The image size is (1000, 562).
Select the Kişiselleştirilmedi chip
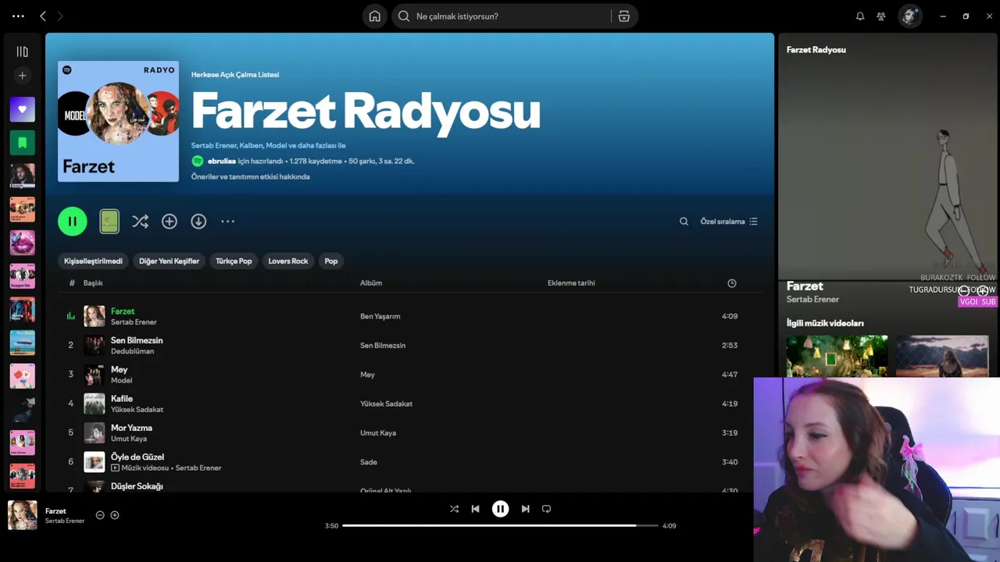point(93,261)
